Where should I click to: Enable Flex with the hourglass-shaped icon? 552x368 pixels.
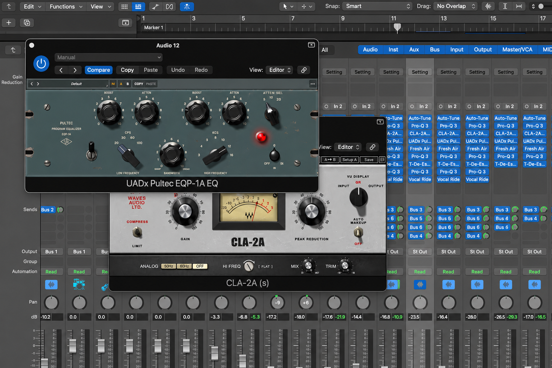click(169, 6)
